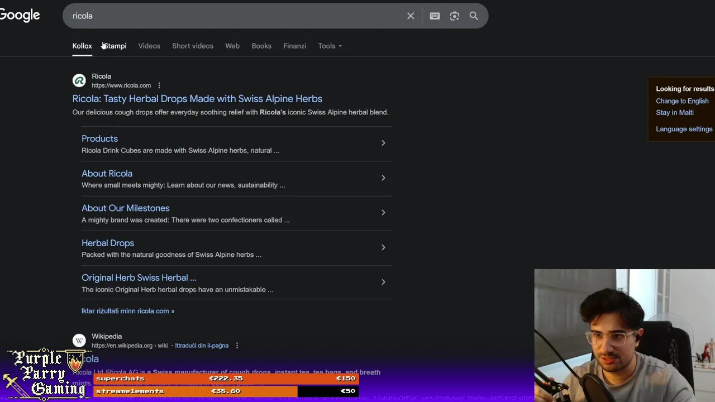Viewport: 715px width, 402px height.
Task: Click the webcam video overlay
Action: [x=625, y=335]
